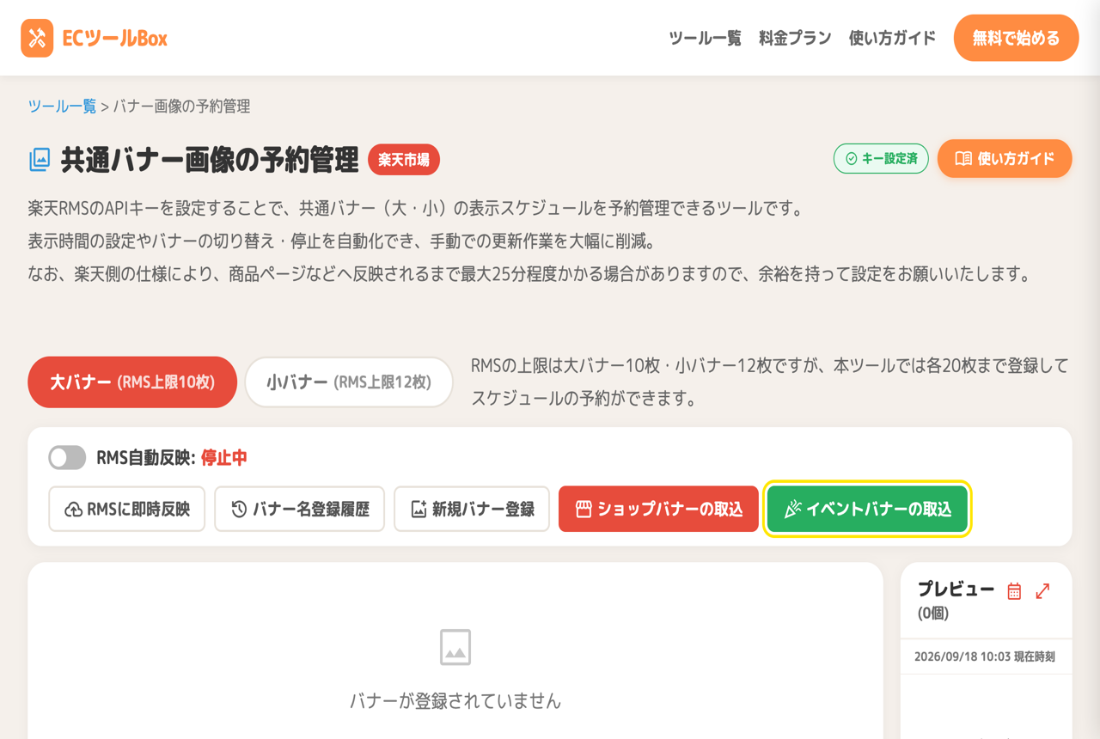Click the キー設定済 status badge
Screen dimensions: 1100x739
881,159
